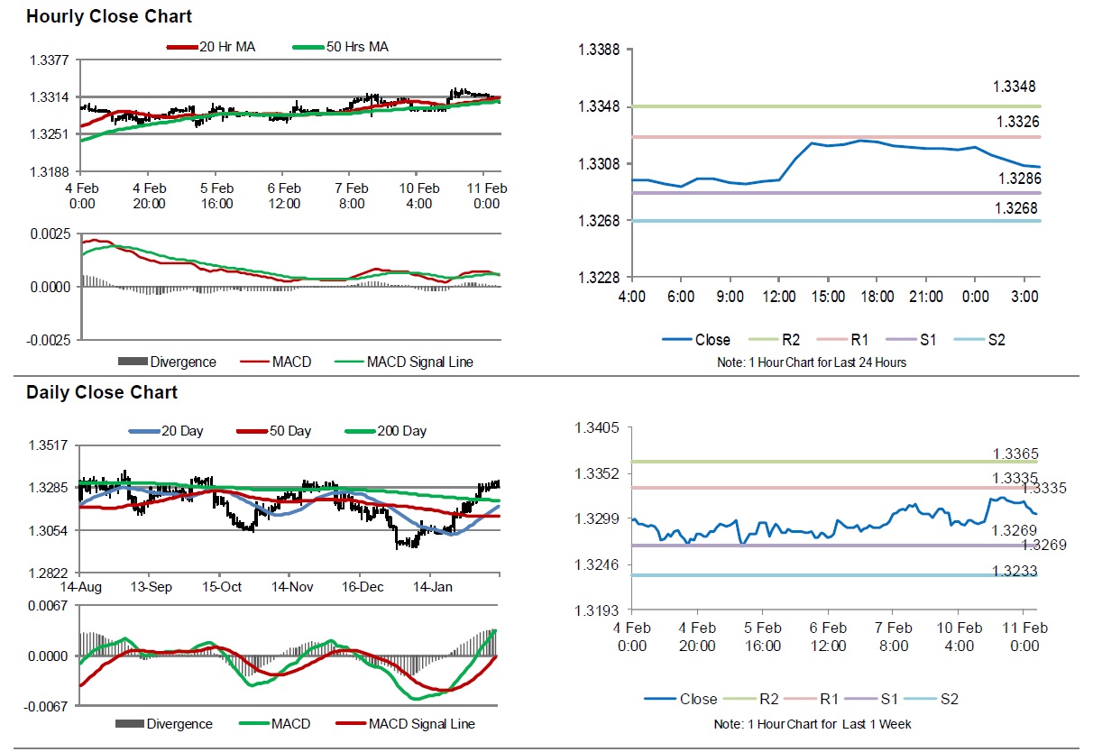Image resolution: width=1093 pixels, height=752 pixels.
Task: Click the 1.3388 y-axis label
Action: point(599,50)
